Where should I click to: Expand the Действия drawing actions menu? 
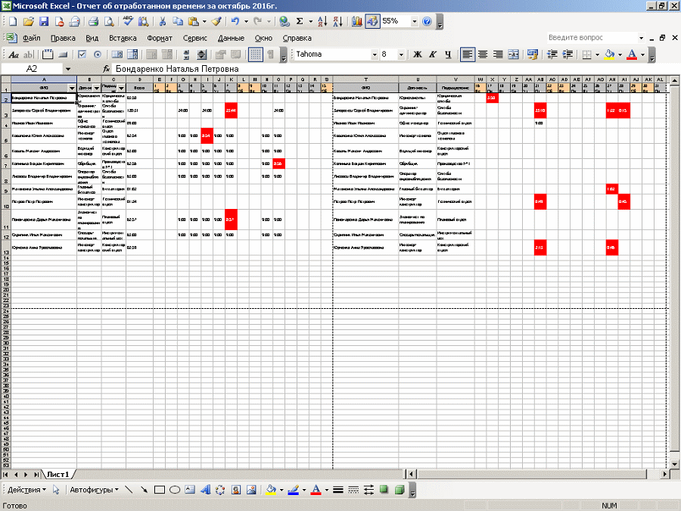[26, 490]
